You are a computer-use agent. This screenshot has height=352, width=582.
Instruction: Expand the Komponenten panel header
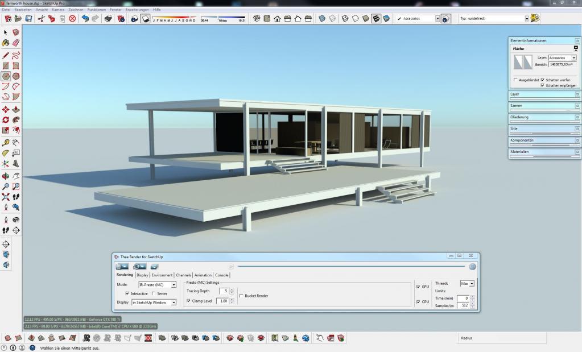coord(544,140)
